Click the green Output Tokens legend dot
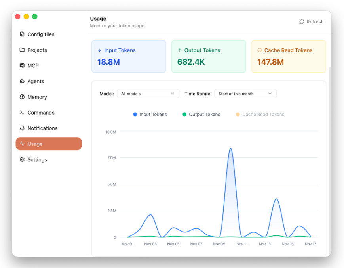 coord(184,114)
